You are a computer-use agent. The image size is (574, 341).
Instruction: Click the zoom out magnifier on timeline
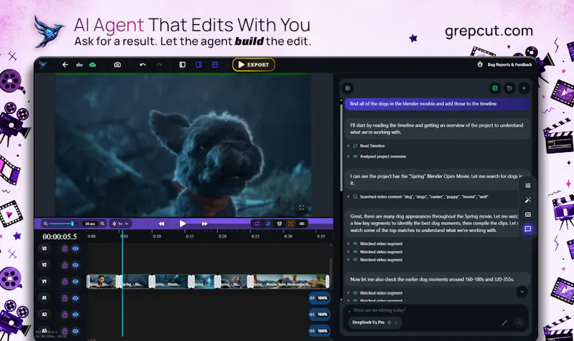point(45,224)
